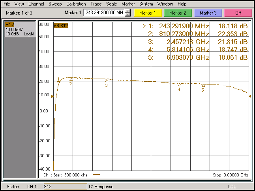Open the Sweep menu

pos(55,4)
